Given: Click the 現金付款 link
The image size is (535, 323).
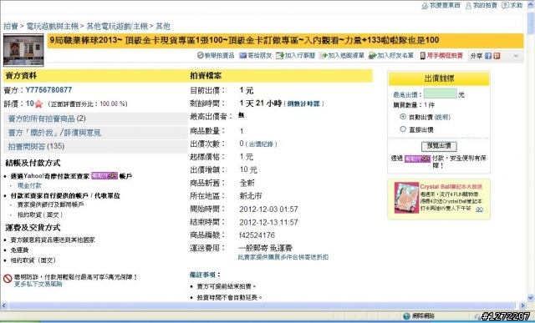Looking at the screenshot, I should [x=29, y=185].
